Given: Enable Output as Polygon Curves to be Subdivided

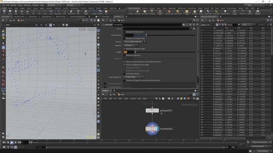Looking at the screenshot, I should click(x=124, y=80).
